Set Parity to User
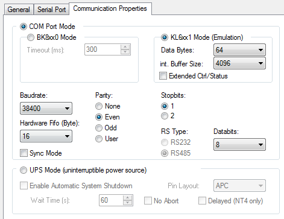Image resolution: width=284 pixels, height=219 pixels. [99, 139]
